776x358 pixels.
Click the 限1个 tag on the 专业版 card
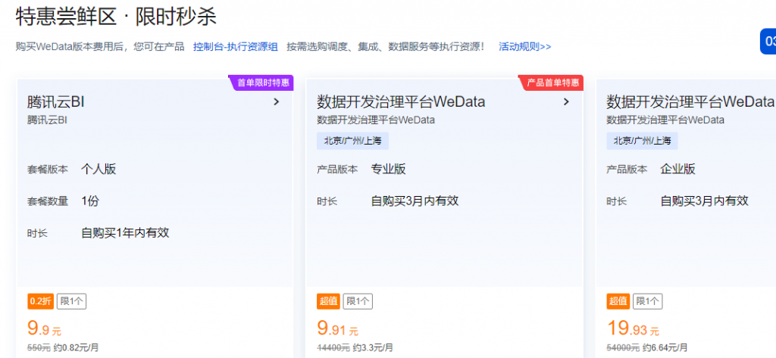point(358,301)
